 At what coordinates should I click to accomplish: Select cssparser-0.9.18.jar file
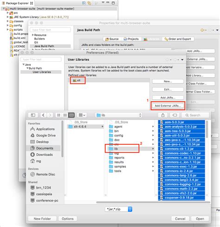point(181,198)
